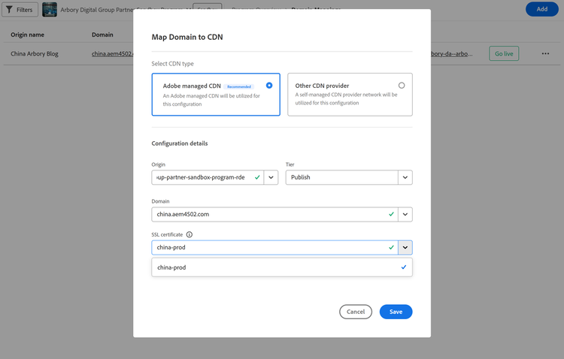
Task: Click the Go live button
Action: click(503, 53)
